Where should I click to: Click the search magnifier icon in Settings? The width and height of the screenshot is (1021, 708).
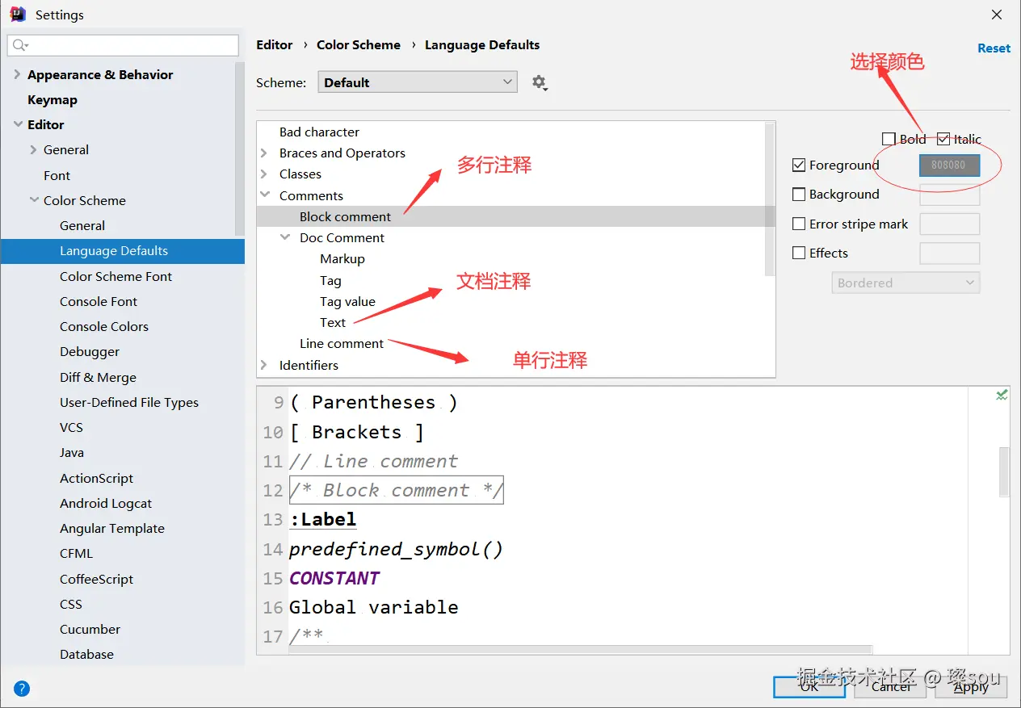point(20,45)
